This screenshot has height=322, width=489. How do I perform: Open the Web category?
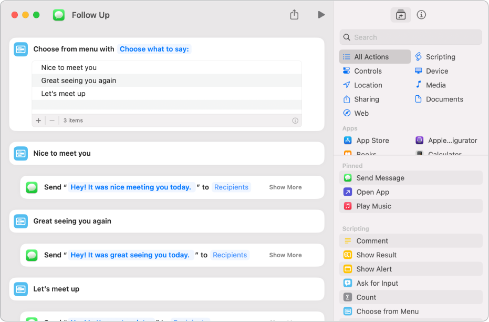(x=356, y=113)
